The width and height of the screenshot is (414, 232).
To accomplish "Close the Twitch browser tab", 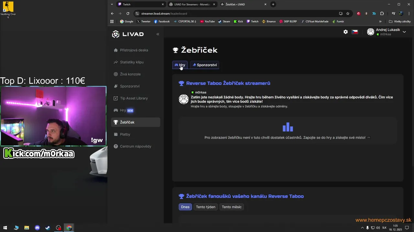I will tap(163, 5).
